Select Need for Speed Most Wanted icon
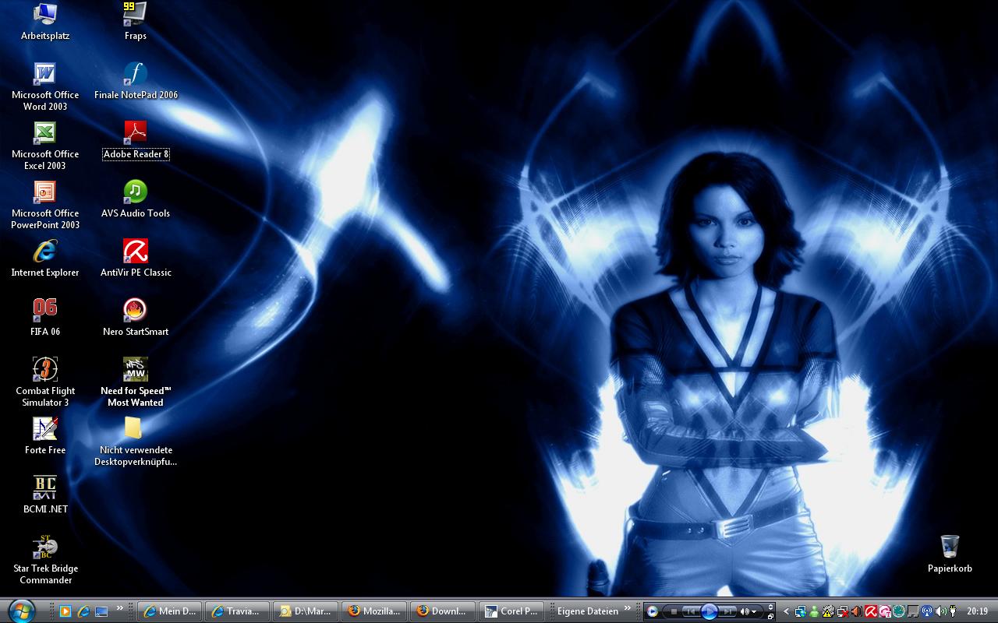The image size is (998, 623). point(135,370)
